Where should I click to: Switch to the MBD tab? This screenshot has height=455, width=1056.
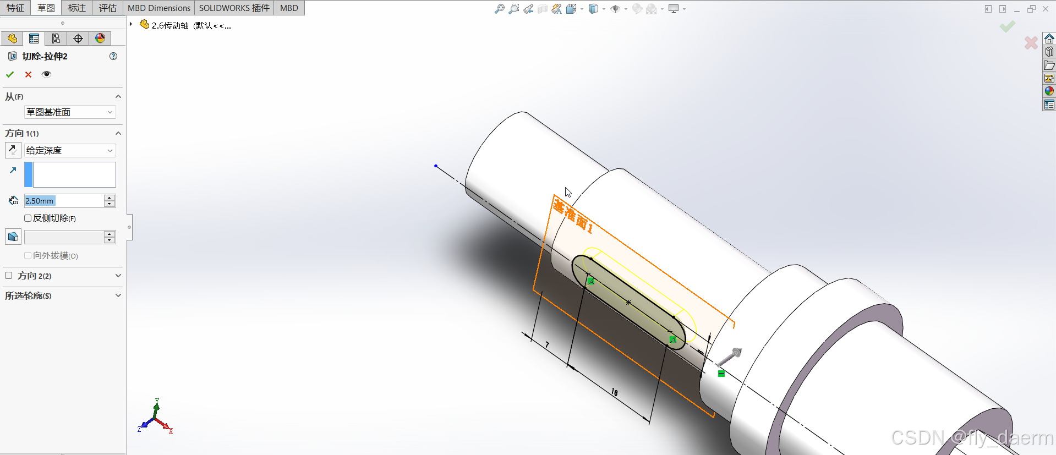click(289, 8)
